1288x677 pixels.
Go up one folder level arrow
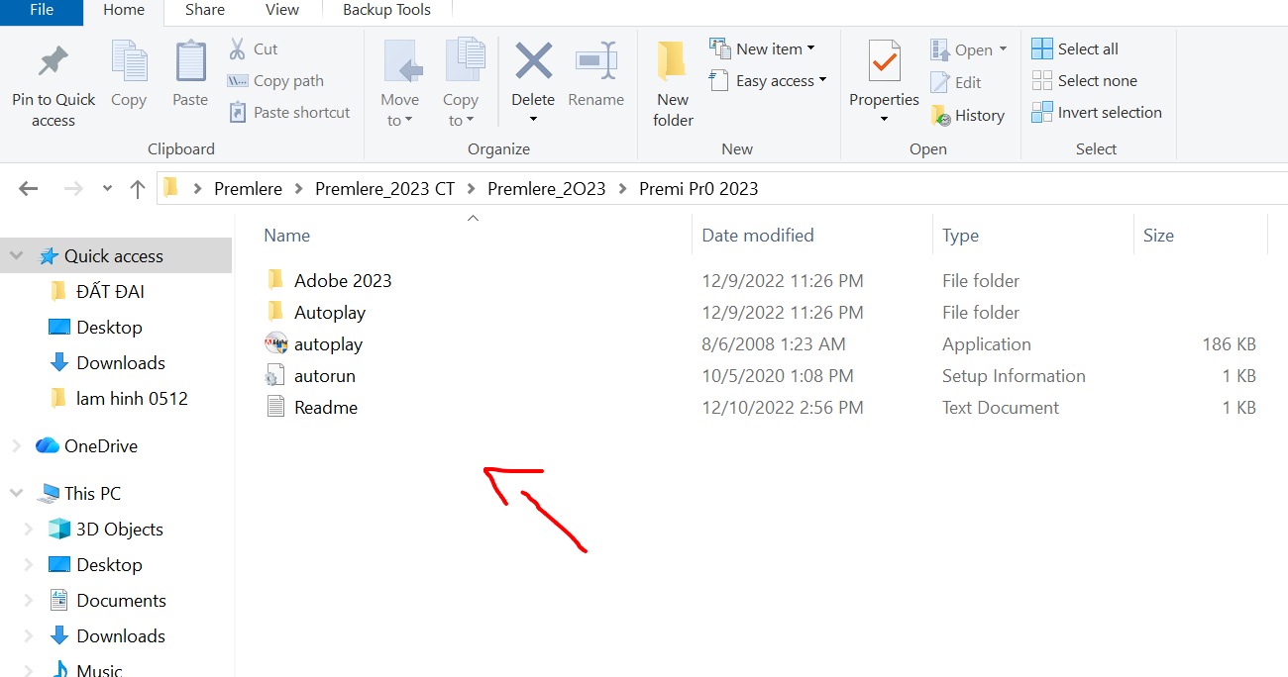[x=138, y=189]
